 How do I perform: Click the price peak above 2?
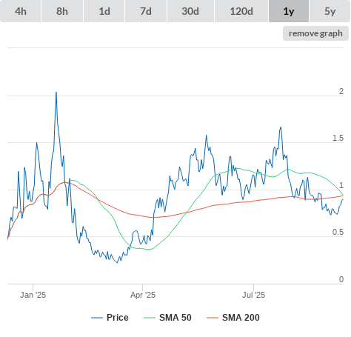(x=56, y=93)
